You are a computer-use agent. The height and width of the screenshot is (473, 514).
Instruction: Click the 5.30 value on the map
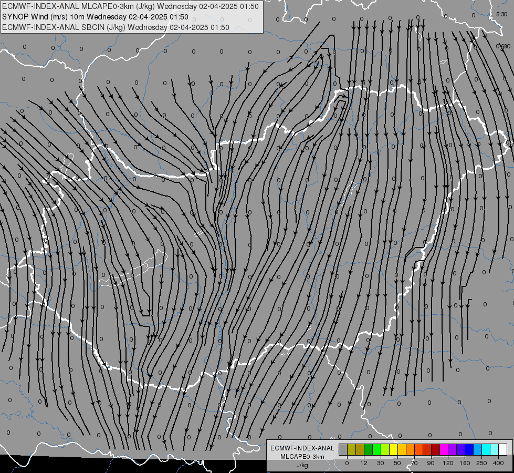(x=501, y=14)
